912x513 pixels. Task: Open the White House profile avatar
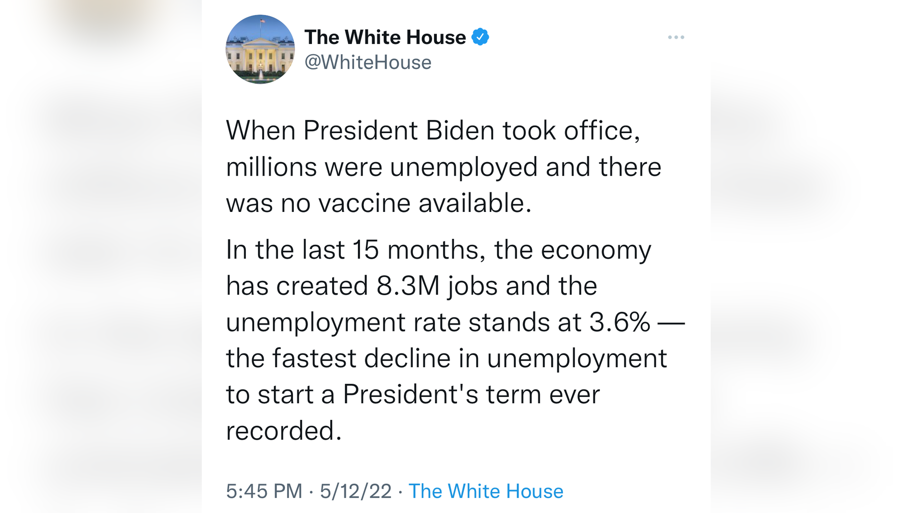[260, 49]
